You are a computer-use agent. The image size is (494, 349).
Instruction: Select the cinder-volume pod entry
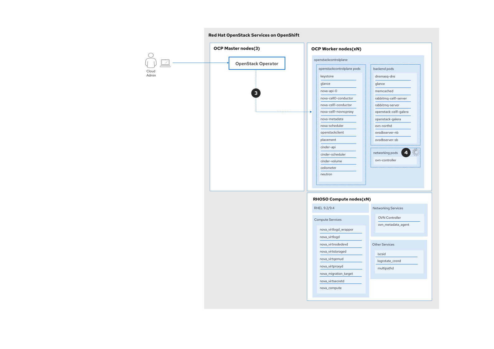point(331,161)
